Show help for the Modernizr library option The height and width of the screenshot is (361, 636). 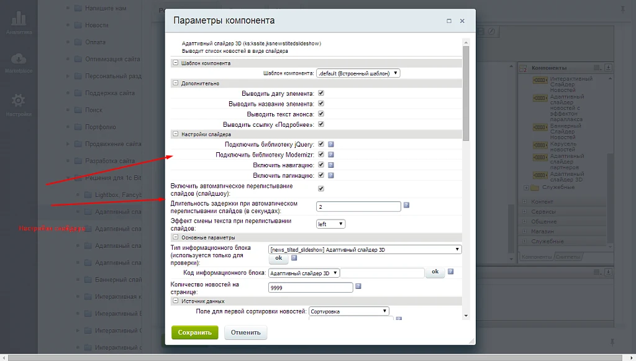pos(331,155)
